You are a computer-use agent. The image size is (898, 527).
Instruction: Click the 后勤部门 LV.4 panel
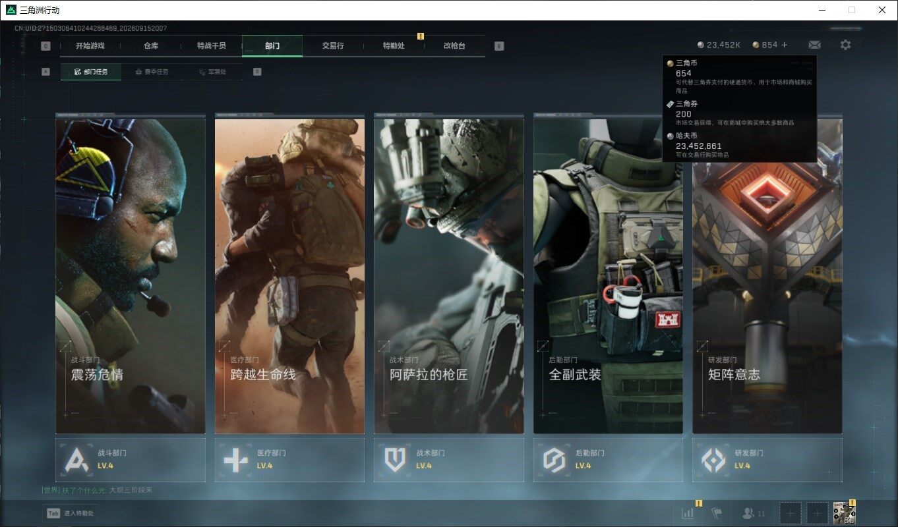coord(608,460)
